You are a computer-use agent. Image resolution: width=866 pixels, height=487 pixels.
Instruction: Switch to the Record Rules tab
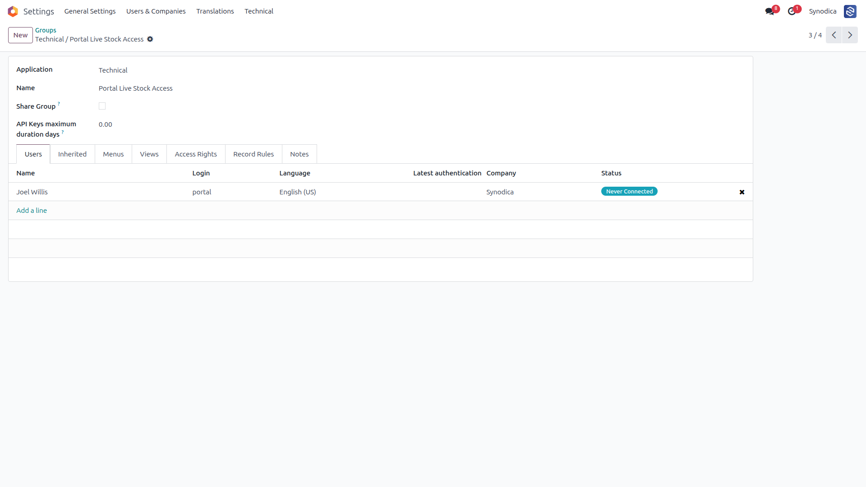click(x=253, y=154)
